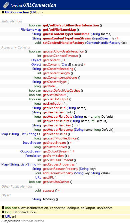Open the InputStream parameter type of guessContentTypeFromStream
Image resolution: width=130 pixels, height=223 pixels.
(102, 38)
